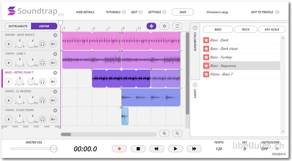
Task: Open the Edit dropdown menu
Action: 137,12
